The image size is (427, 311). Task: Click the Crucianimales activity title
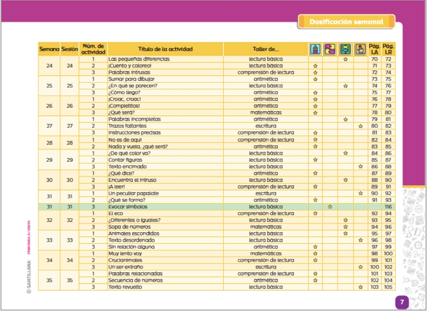124,260
